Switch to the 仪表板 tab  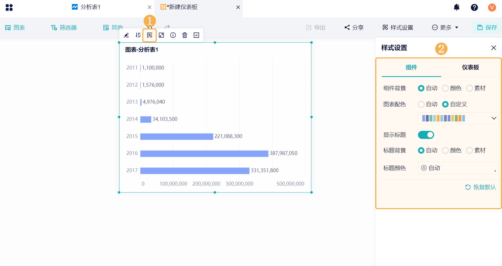(x=470, y=67)
